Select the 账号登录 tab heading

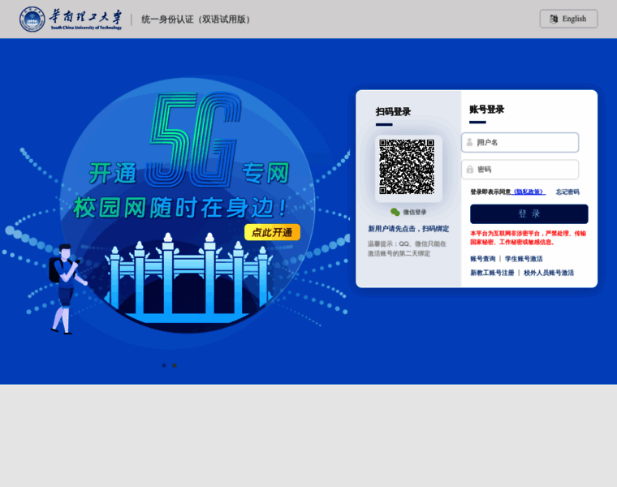[x=487, y=110]
